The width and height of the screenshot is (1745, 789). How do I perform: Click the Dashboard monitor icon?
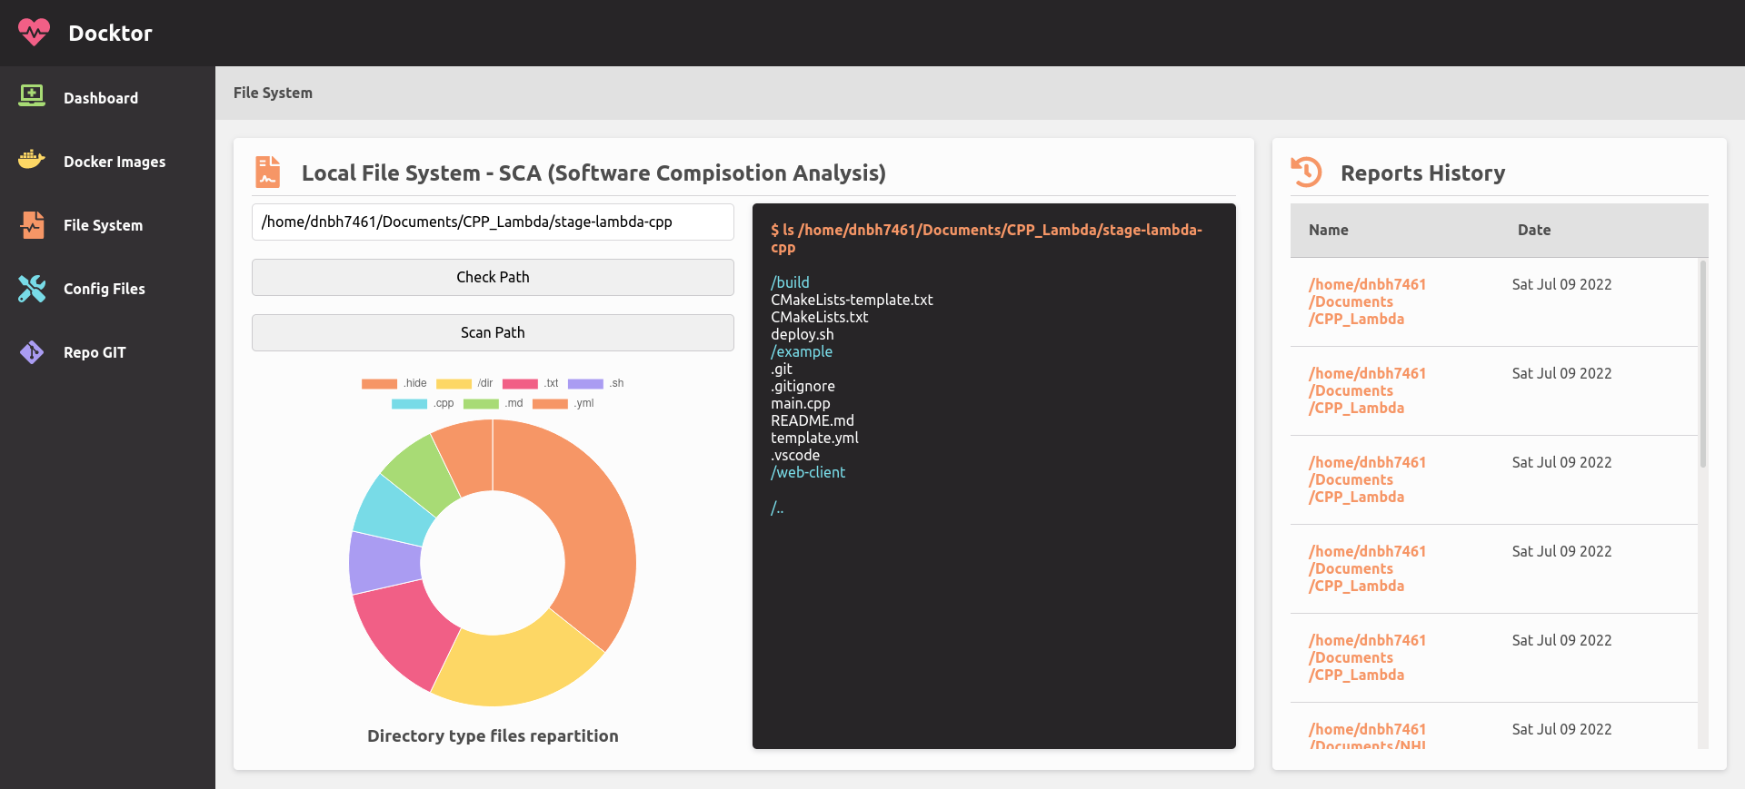[x=32, y=95]
